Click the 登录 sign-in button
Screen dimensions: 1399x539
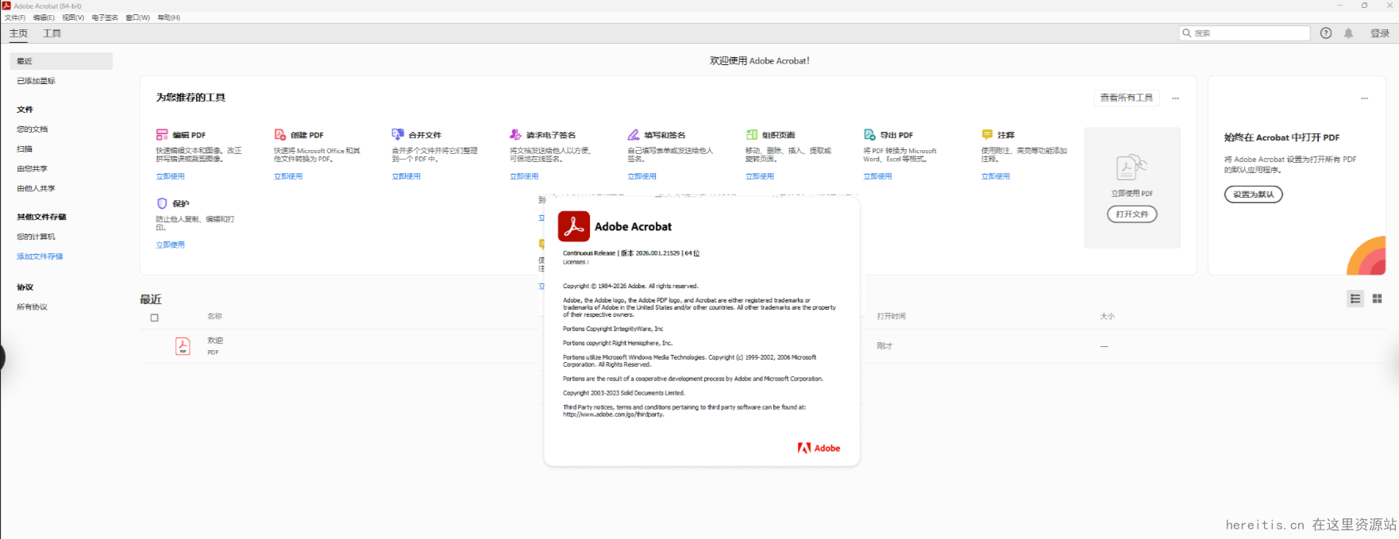(1380, 33)
